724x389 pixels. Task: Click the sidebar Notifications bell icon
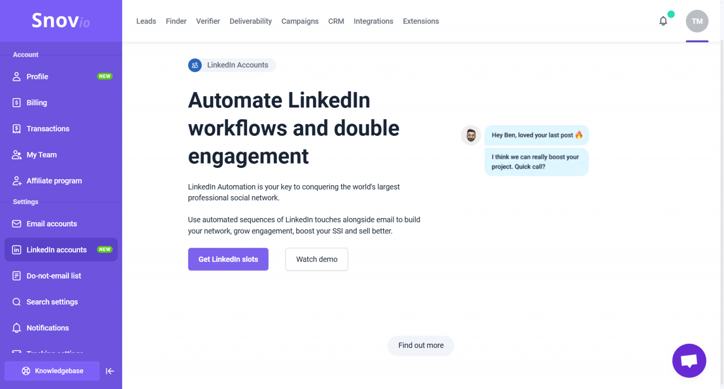(x=16, y=328)
